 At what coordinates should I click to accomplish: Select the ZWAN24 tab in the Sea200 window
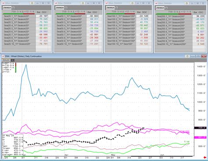[x=160, y=8]
